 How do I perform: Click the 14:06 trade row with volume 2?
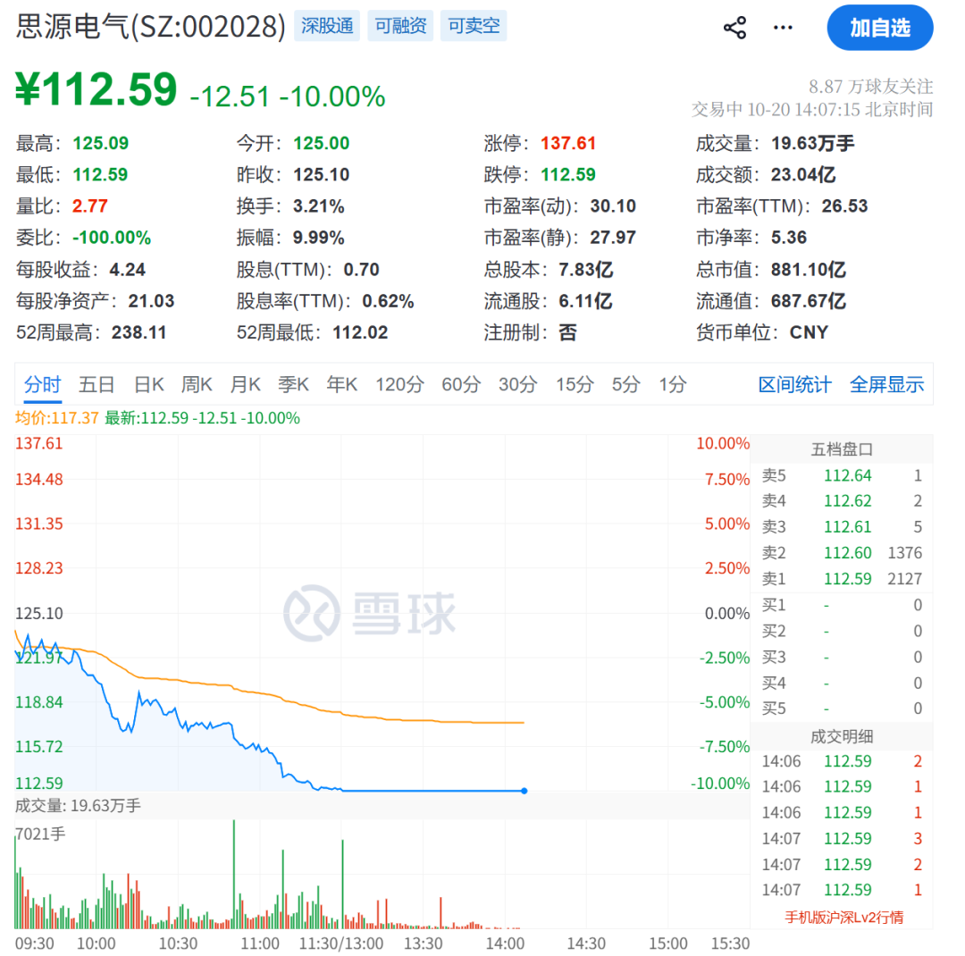(x=842, y=761)
